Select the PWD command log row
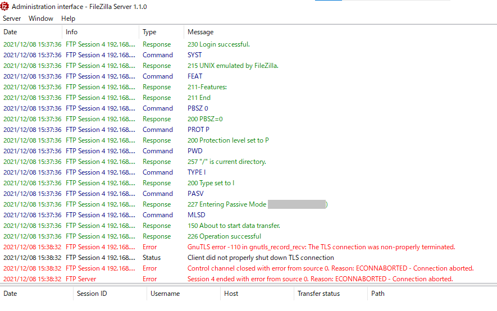 tap(248, 151)
